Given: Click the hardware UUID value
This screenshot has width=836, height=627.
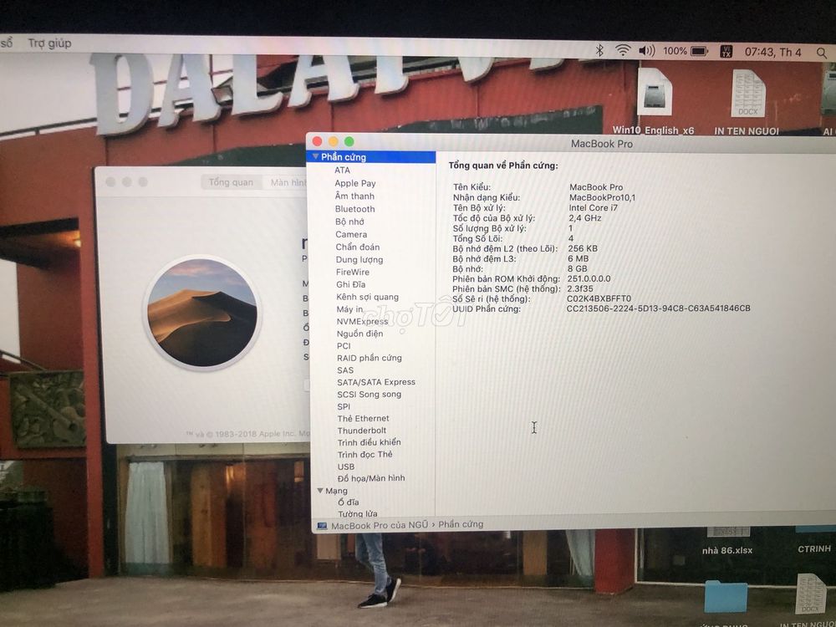Looking at the screenshot, I should click(x=659, y=308).
